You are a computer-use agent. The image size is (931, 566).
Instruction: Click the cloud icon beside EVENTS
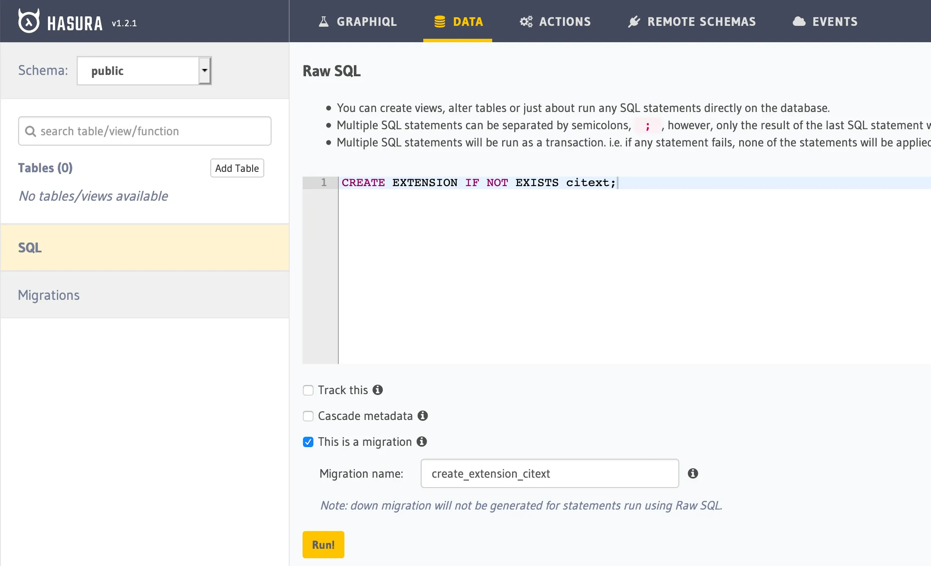[800, 20]
